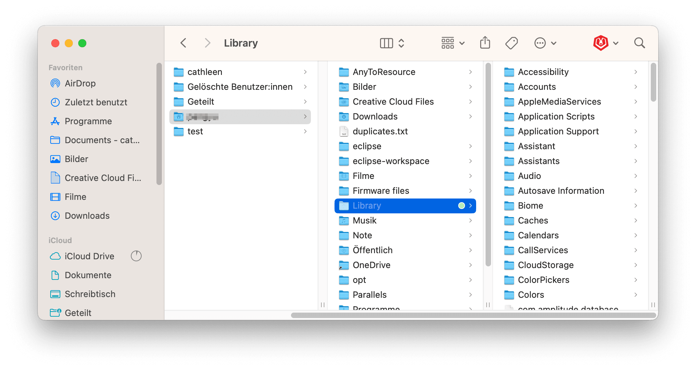Click the green tag dot on Library
The height and width of the screenshot is (370, 696).
[461, 206]
